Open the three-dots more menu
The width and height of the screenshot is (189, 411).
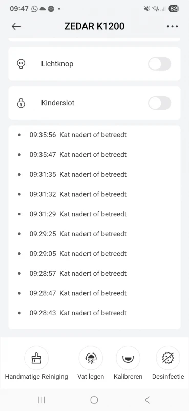pos(172,26)
